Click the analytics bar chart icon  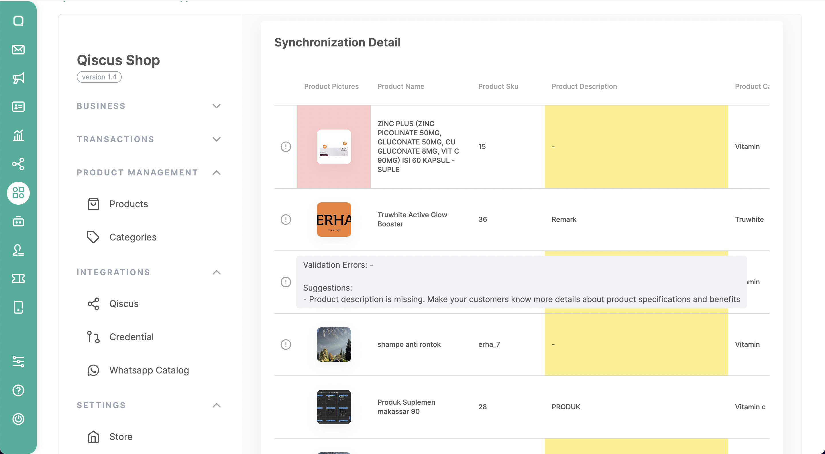point(18,135)
